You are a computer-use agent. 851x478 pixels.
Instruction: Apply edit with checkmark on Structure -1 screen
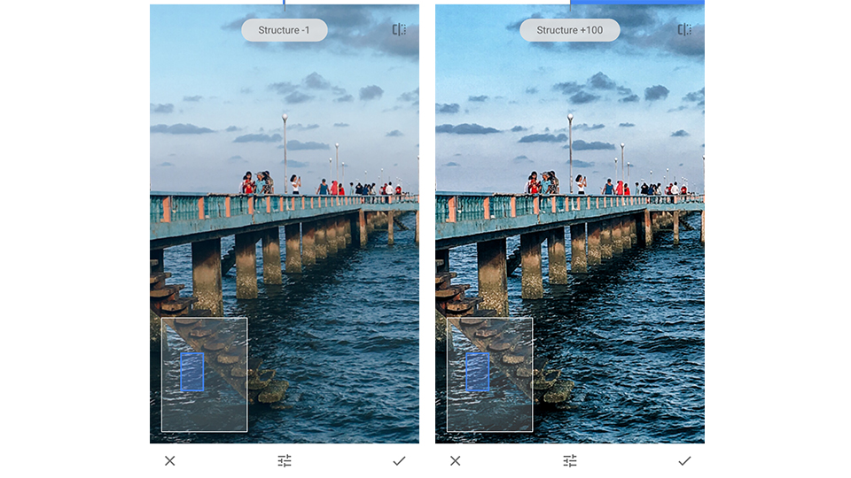(x=400, y=460)
